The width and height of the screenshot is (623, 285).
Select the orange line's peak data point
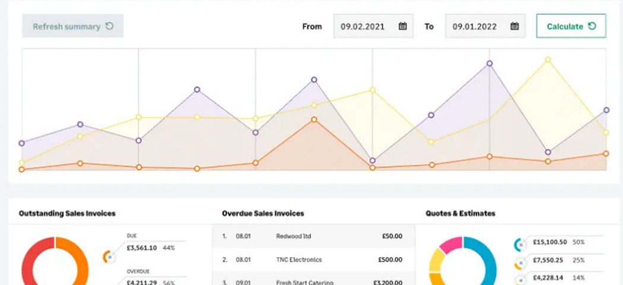[314, 119]
